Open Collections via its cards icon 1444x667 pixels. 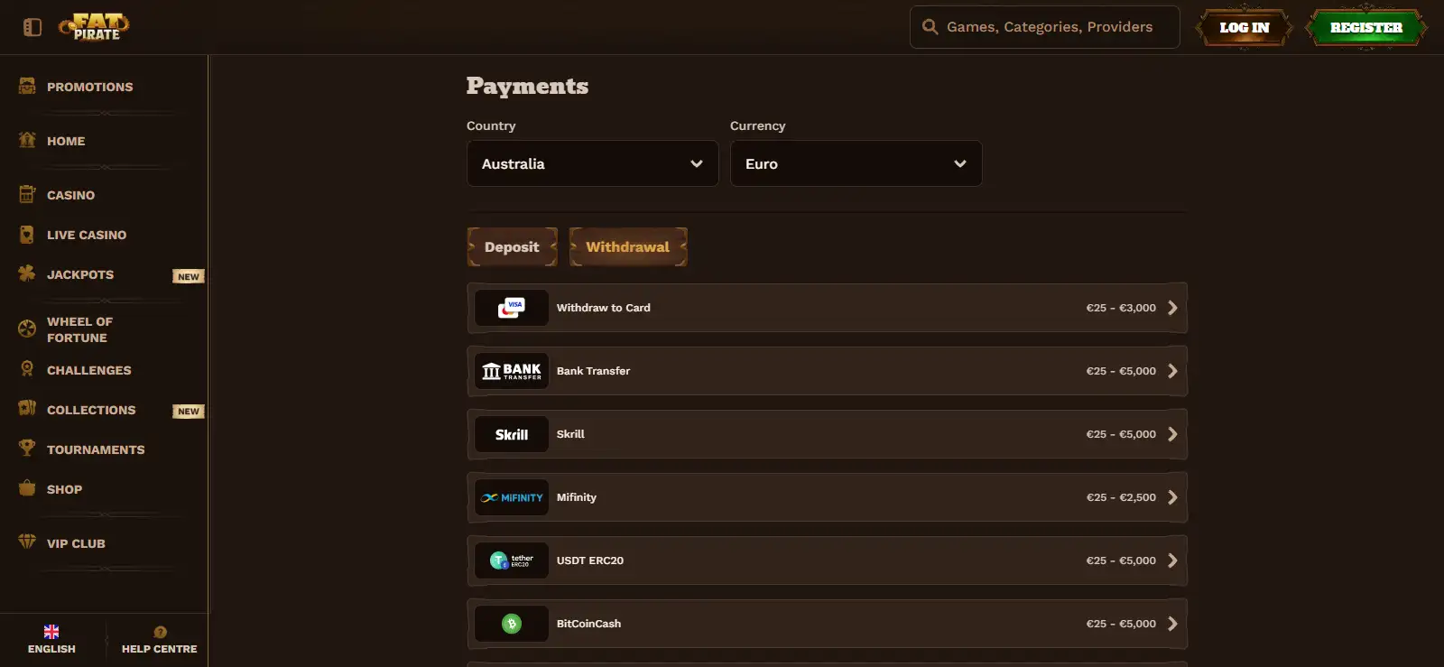pos(27,409)
